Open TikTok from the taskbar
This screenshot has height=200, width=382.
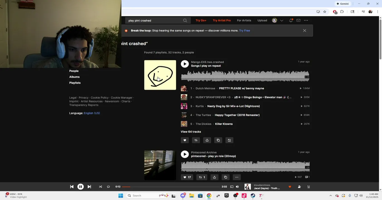coord(244,196)
